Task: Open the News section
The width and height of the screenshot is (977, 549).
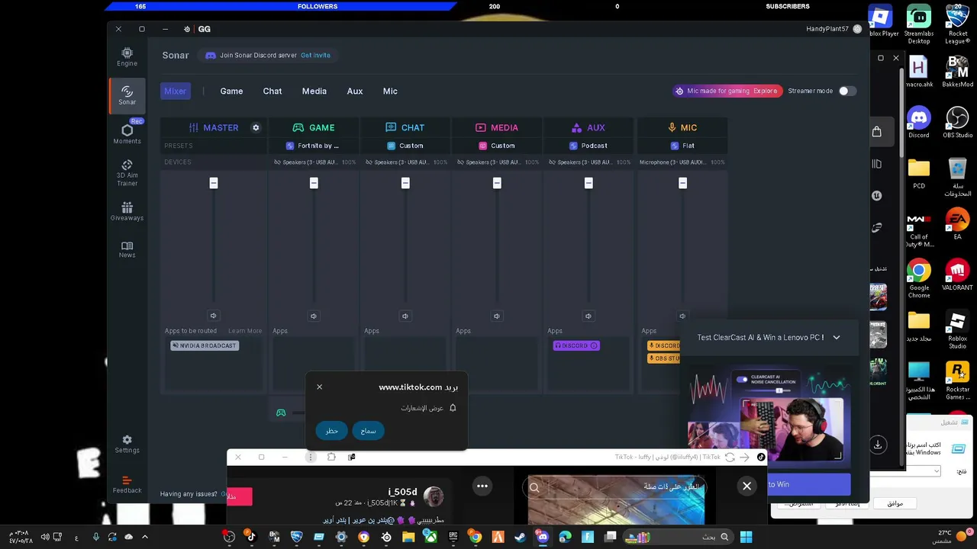Action: pyautogui.click(x=127, y=249)
